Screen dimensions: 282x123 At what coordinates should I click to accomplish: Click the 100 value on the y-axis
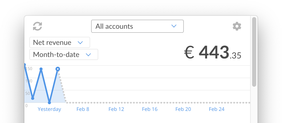tap(29, 81)
